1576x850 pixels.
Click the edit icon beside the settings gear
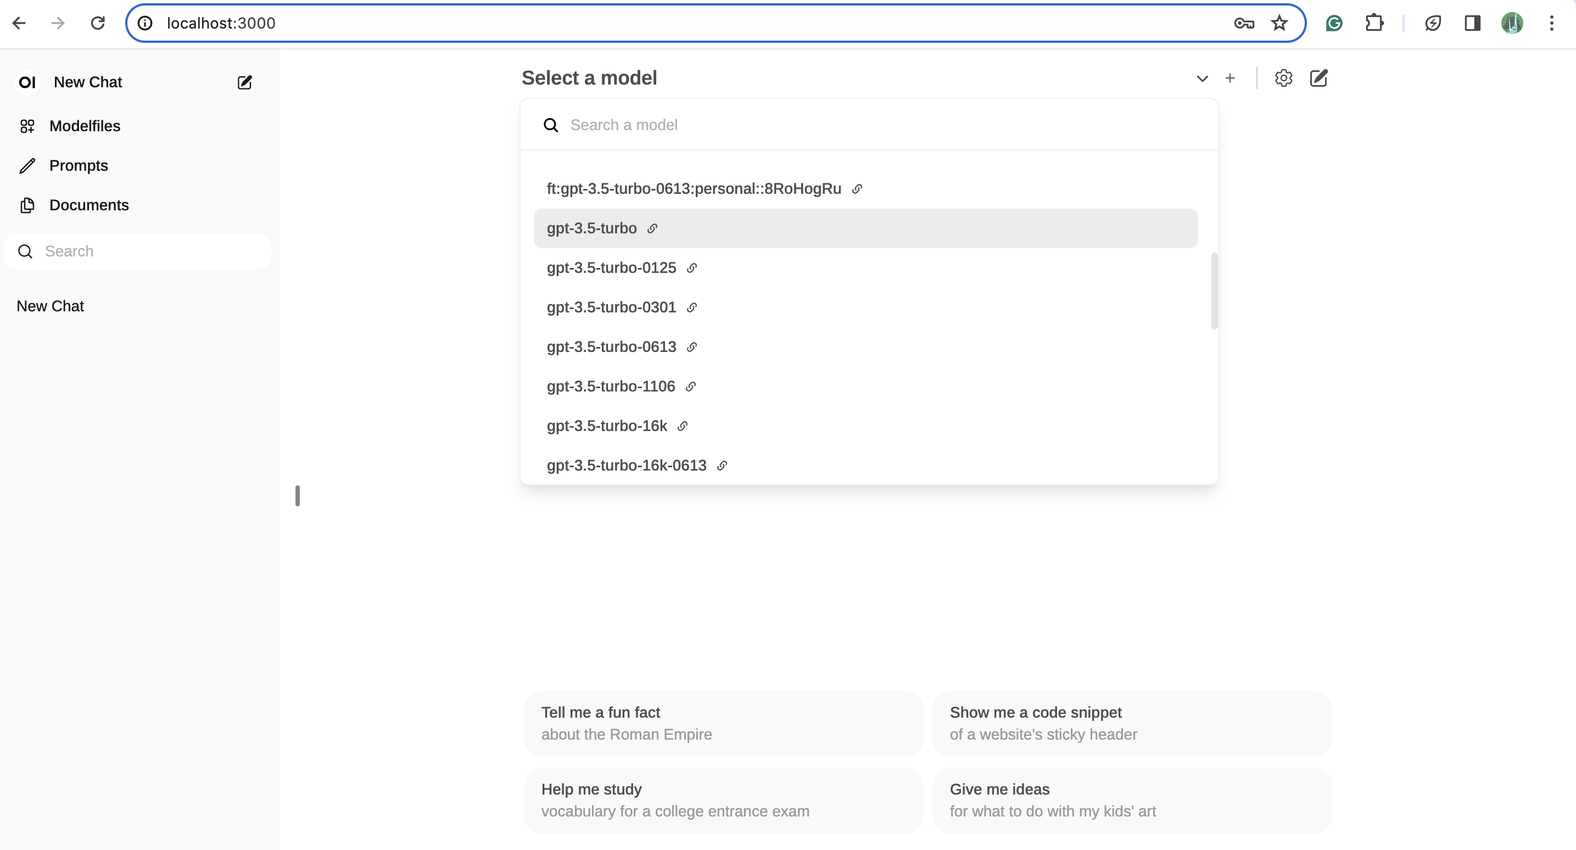click(x=1318, y=79)
